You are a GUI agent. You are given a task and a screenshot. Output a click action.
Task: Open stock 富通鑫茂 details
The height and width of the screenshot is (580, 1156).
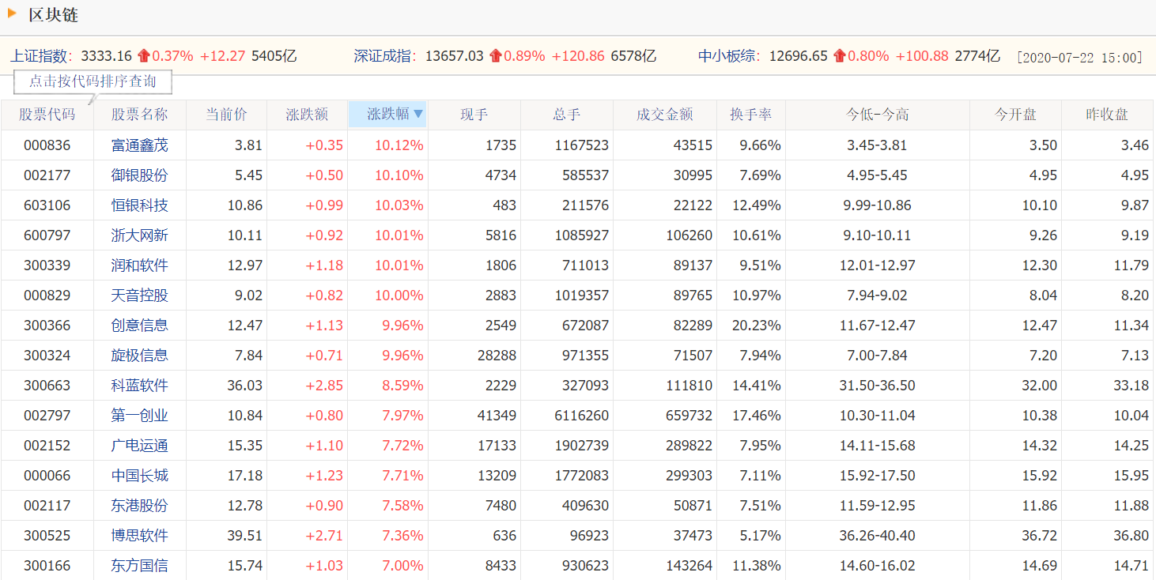(x=140, y=145)
